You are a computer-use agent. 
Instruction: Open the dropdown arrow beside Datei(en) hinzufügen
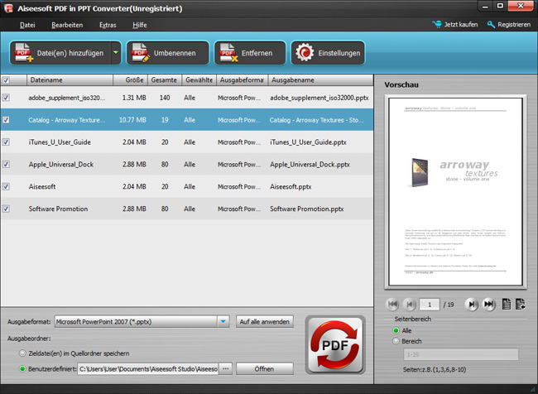pos(116,53)
